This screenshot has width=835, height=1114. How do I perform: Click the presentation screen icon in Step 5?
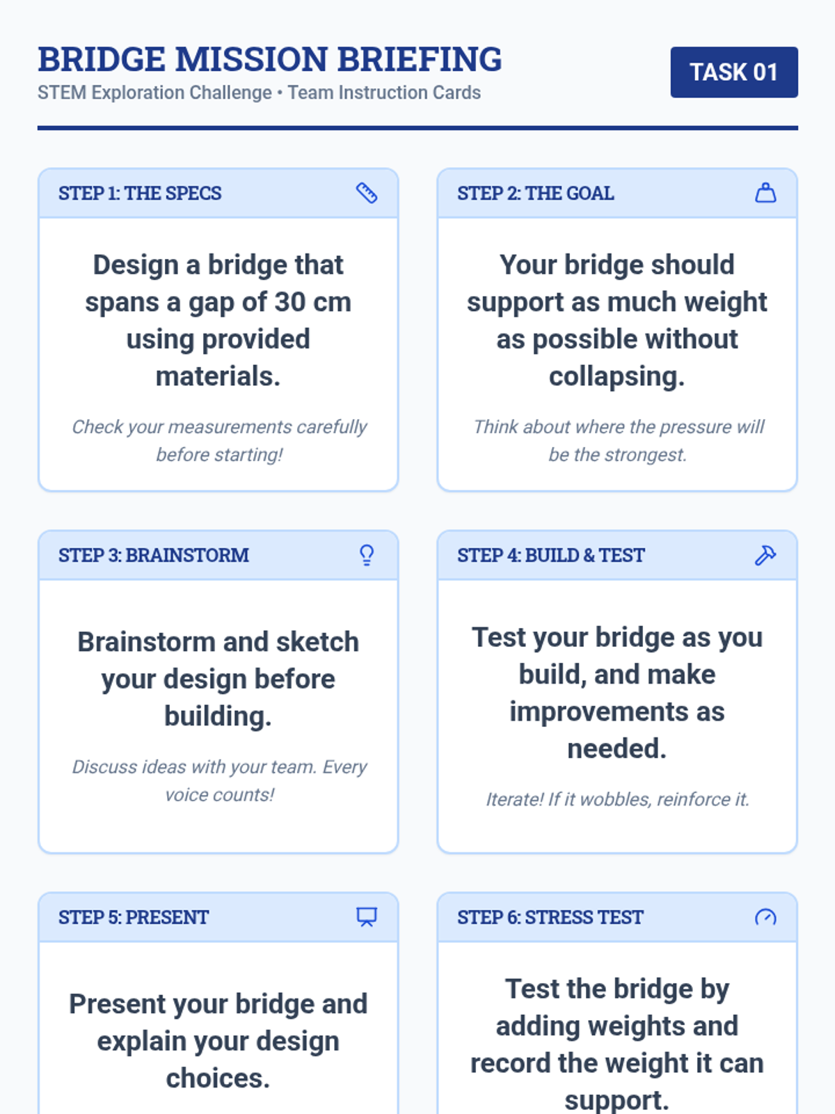[x=367, y=917]
